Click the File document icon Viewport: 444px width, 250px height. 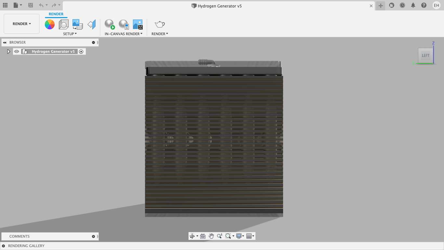(x=16, y=5)
